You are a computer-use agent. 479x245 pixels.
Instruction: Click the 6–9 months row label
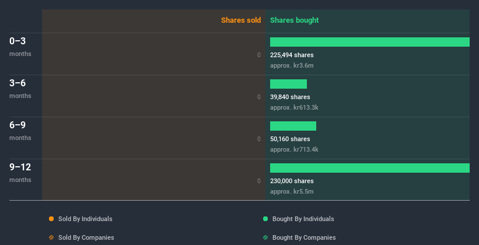click(x=20, y=131)
